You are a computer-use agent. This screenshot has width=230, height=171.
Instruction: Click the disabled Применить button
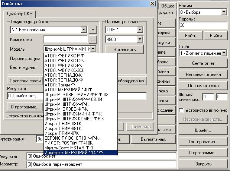click(140, 127)
